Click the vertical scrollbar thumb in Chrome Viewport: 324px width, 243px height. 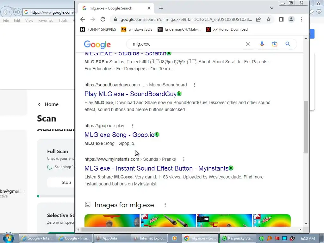point(306,127)
